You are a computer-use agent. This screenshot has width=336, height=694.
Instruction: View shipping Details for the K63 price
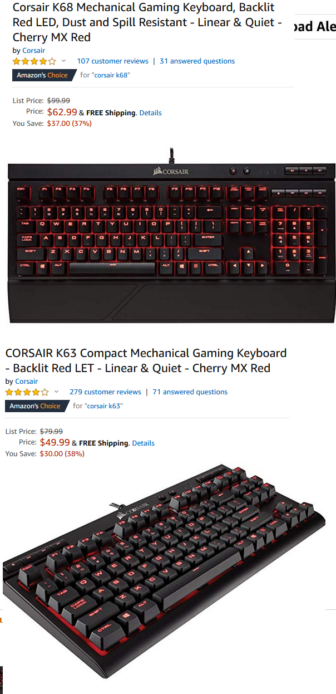pos(143,443)
